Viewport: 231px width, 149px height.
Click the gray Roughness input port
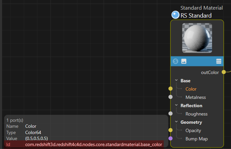click(x=170, y=113)
